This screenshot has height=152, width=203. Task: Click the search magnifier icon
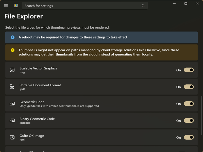143,6
